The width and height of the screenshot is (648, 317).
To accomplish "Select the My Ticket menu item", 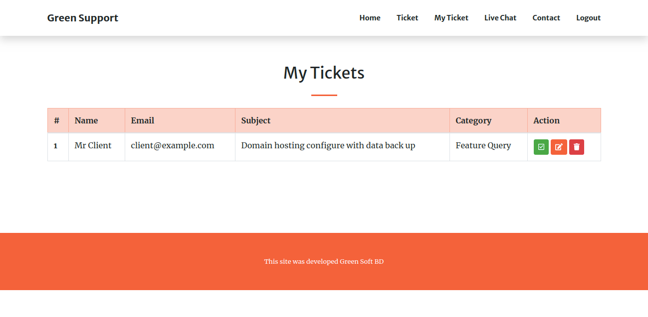I will [451, 17].
